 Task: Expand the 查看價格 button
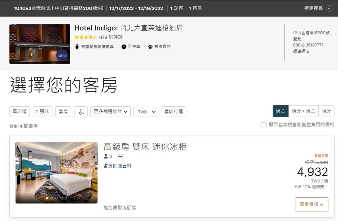click(x=312, y=204)
